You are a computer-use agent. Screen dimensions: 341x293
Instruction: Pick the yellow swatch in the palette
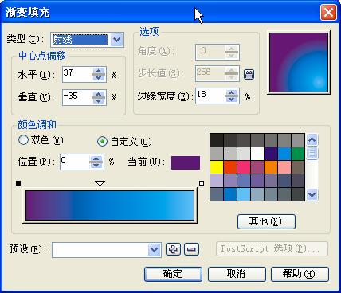tap(217, 167)
